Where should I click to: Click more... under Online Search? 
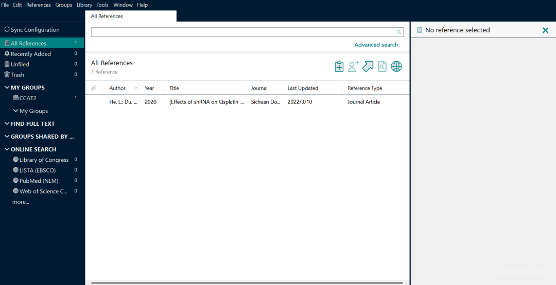tap(21, 202)
